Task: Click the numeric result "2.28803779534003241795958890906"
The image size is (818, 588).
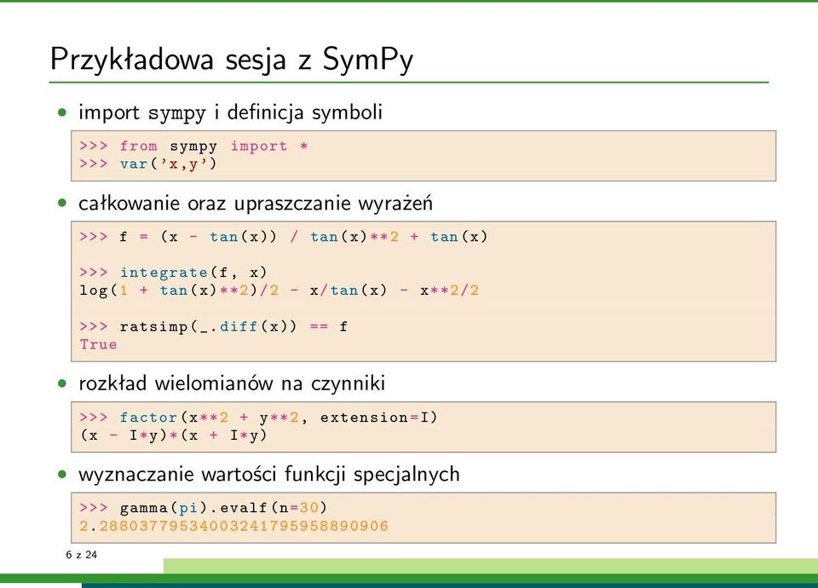Action: coord(234,526)
